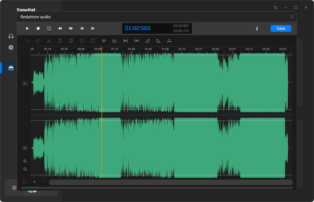Click the Redo icon
This screenshot has width=314, height=202.
click(x=38, y=41)
